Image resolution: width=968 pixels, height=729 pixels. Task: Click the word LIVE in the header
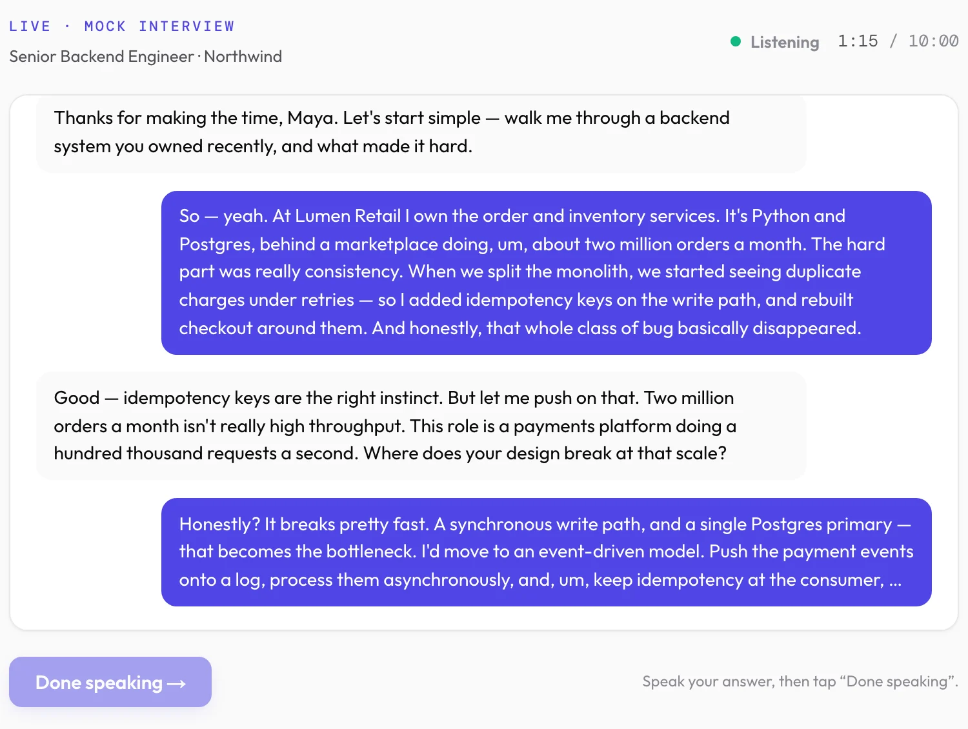30,26
